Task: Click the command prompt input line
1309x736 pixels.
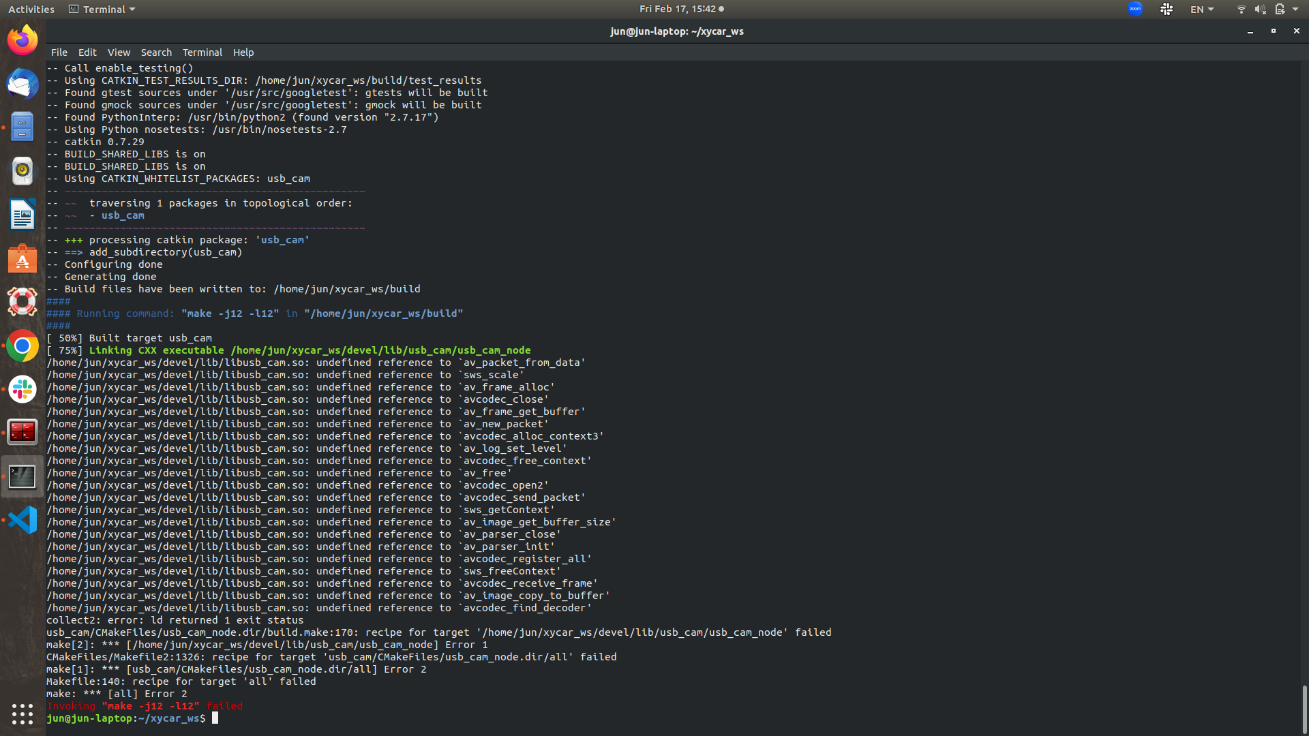Action: 132,718
